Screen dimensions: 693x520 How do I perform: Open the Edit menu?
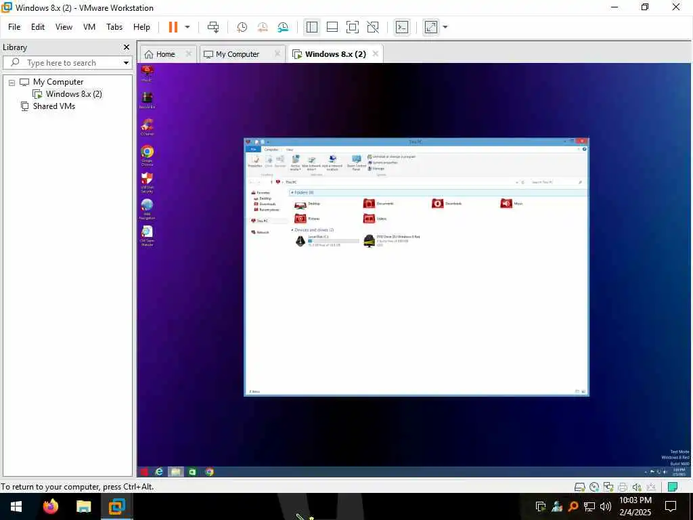38,27
